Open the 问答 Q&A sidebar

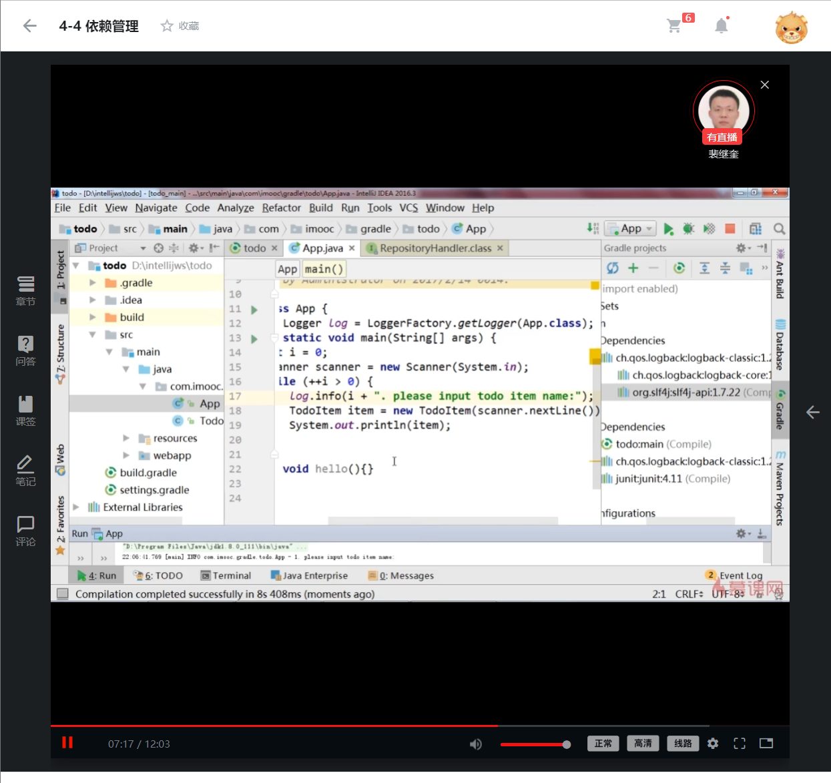pos(25,350)
